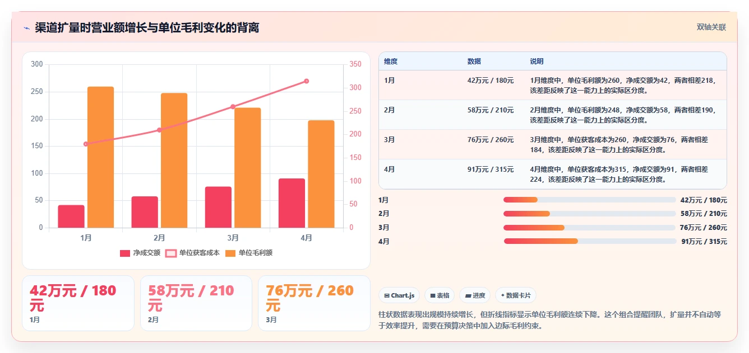Image resolution: width=749 pixels, height=353 pixels.
Task: Click the lightning icon beside the title
Action: pyautogui.click(x=26, y=28)
